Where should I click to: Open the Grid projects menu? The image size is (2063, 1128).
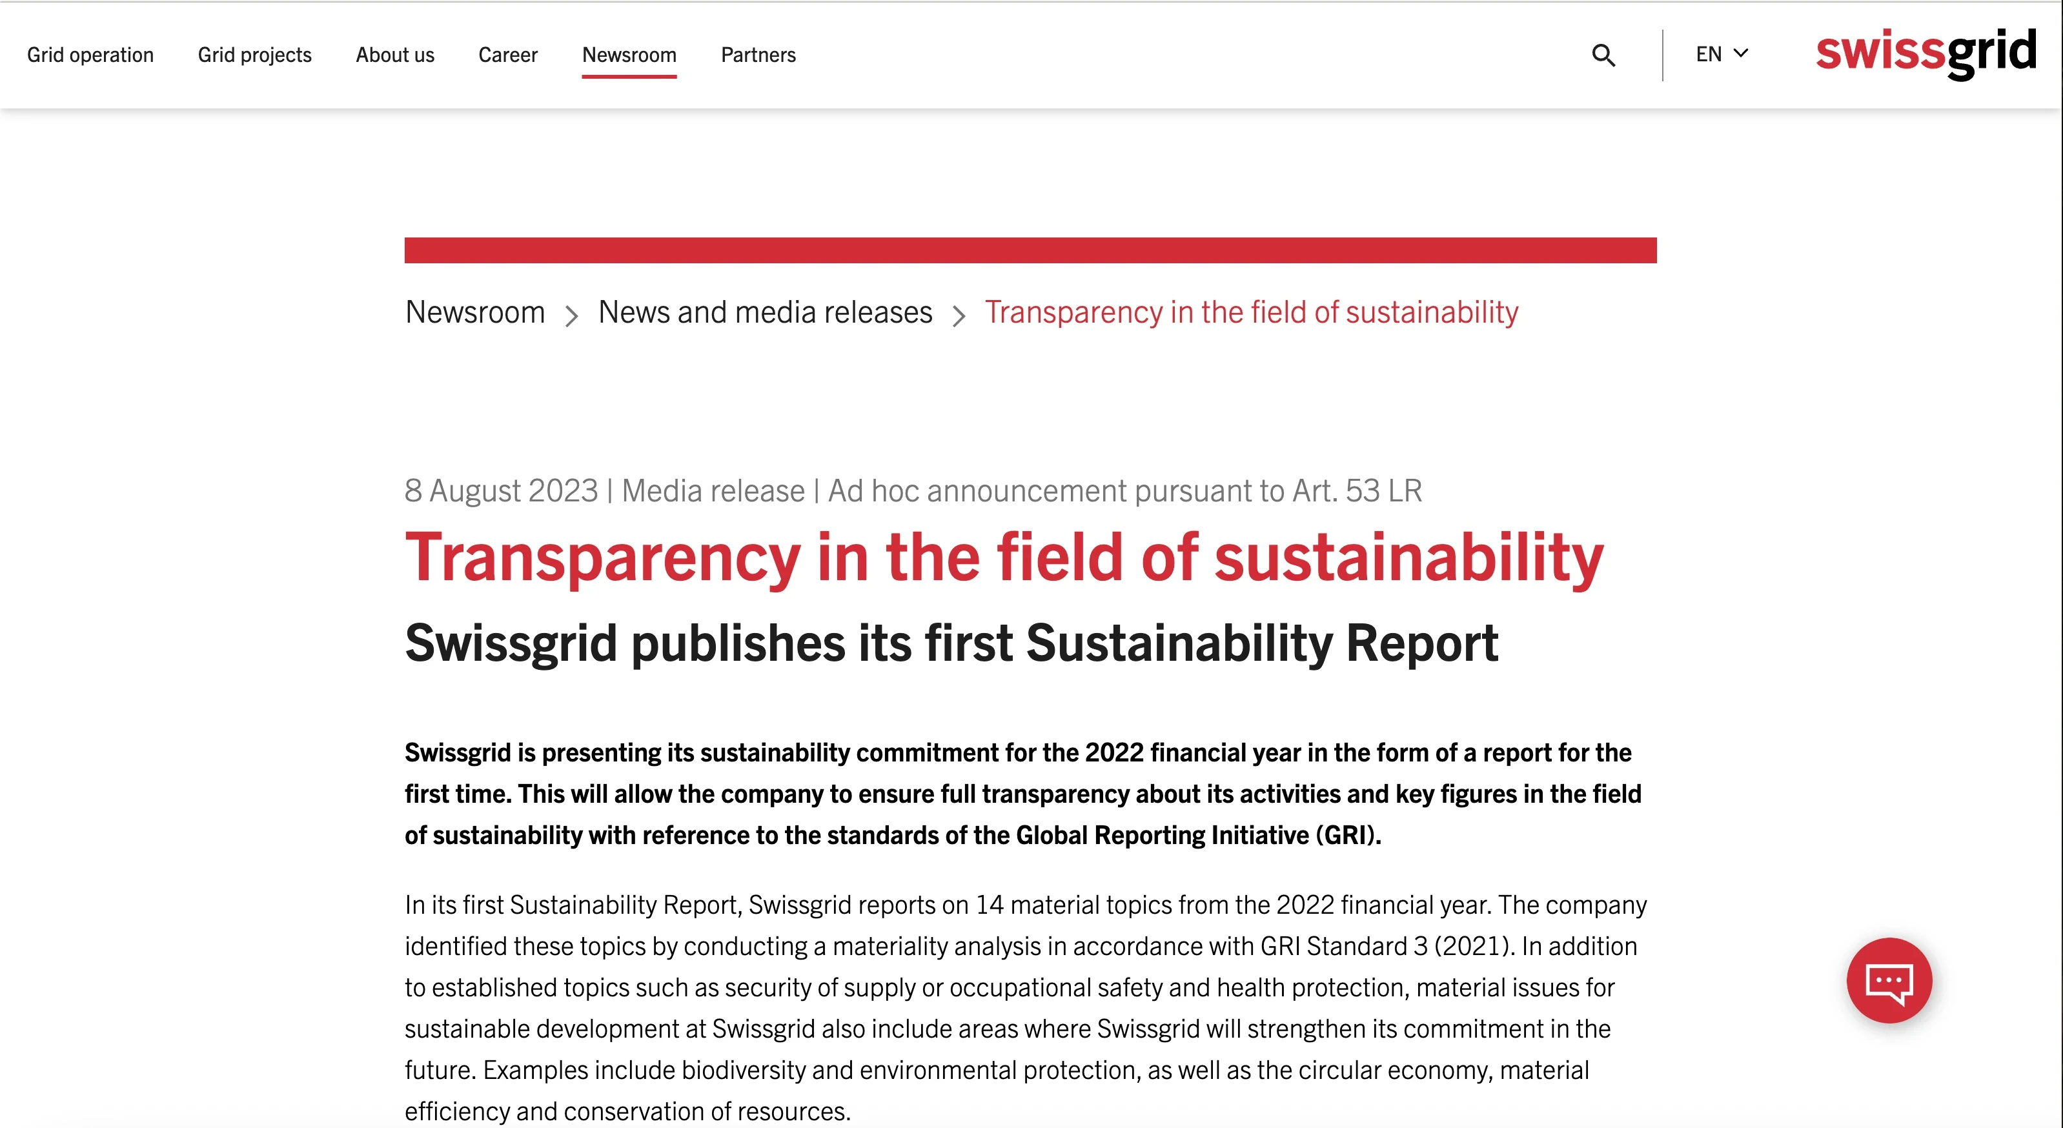pos(255,54)
